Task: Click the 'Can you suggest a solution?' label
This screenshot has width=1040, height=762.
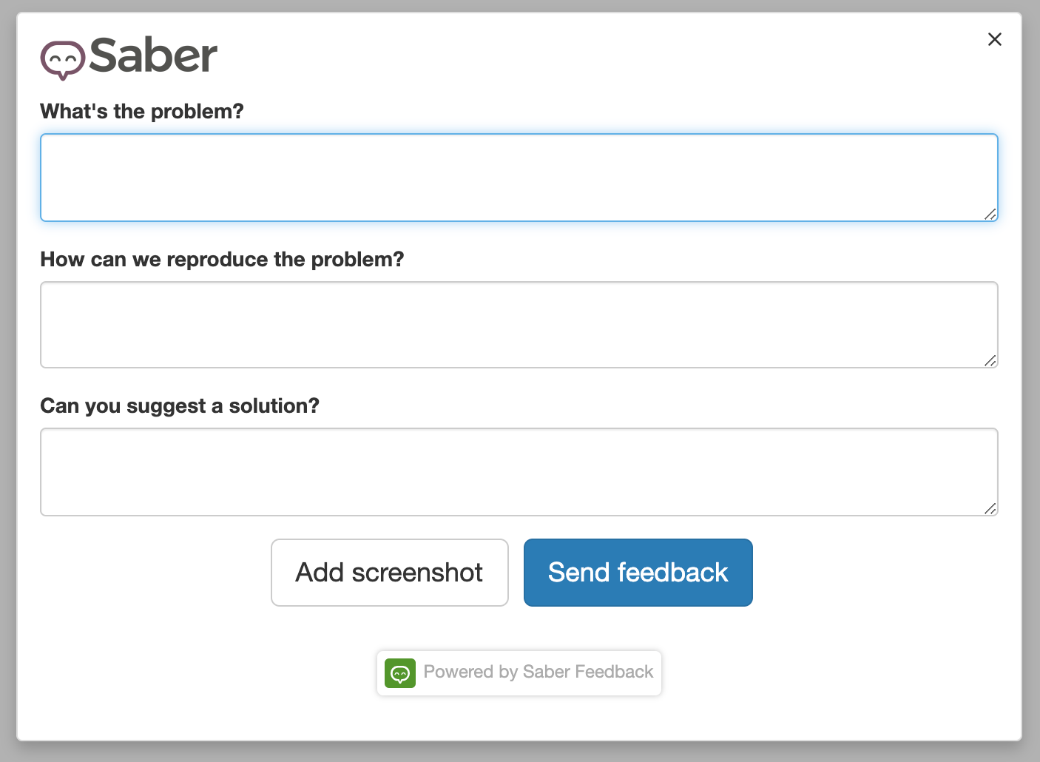Action: tap(180, 406)
